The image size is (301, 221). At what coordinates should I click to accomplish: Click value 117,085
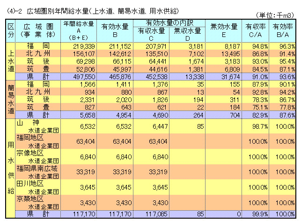tap(156, 214)
